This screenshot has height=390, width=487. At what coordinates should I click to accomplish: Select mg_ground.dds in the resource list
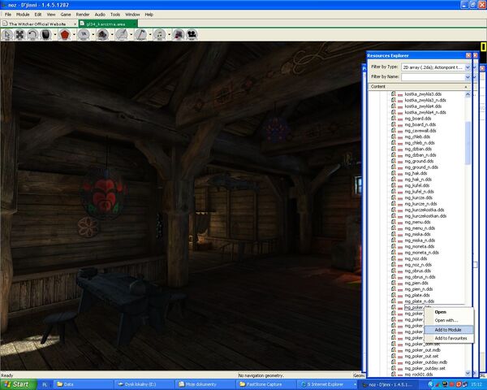(419, 161)
